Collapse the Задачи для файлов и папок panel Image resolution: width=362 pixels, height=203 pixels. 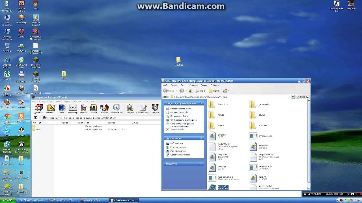pos(201,103)
